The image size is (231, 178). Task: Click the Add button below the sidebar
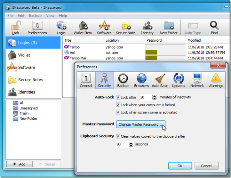pos(19,164)
